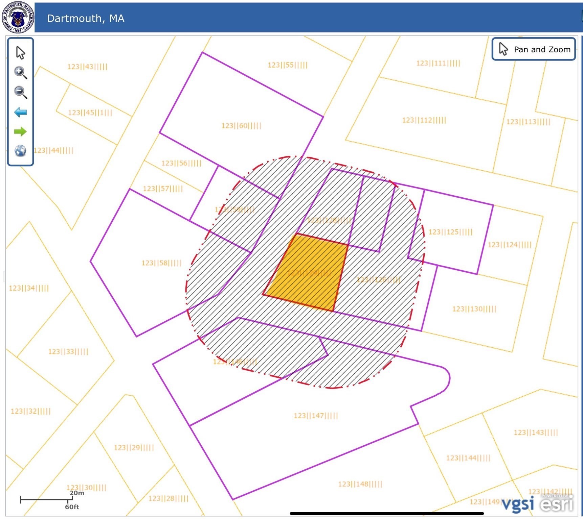Click parcel labeled 123||60
This screenshot has width=583, height=519.
tap(241, 126)
